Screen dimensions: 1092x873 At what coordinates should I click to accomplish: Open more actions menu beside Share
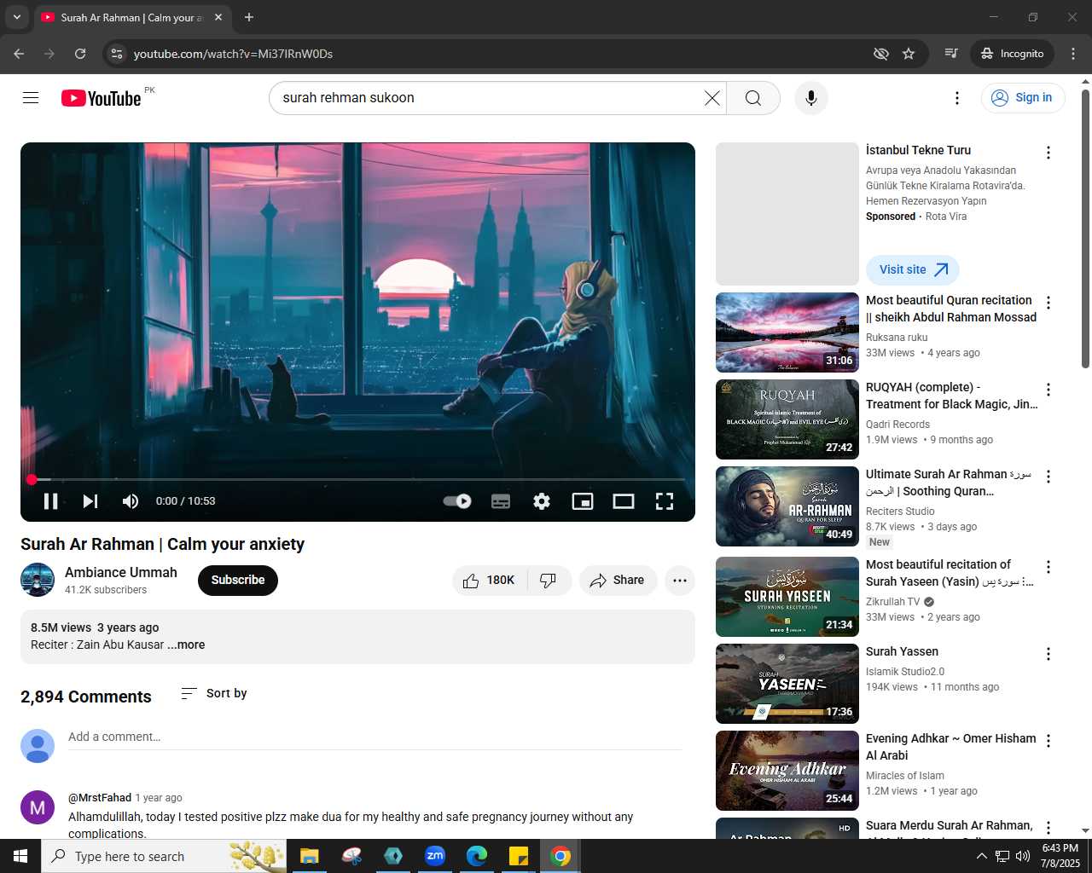680,581
